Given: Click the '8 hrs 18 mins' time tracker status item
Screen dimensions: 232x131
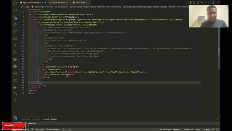Looking at the screenshot, I should tap(53, 130).
